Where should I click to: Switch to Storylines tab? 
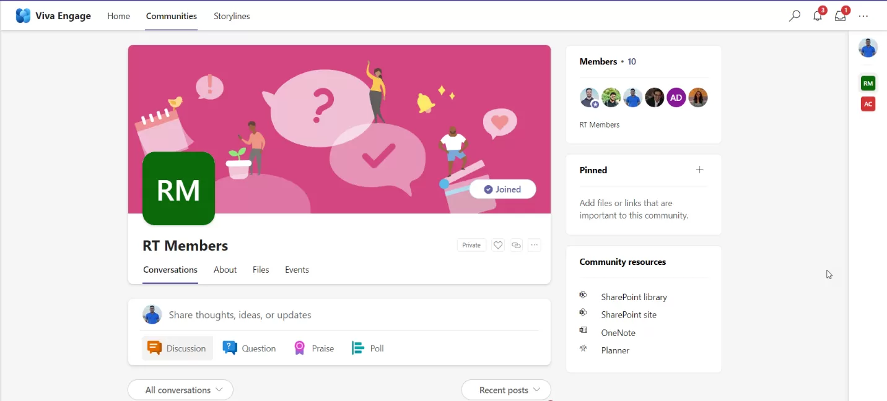pyautogui.click(x=232, y=16)
